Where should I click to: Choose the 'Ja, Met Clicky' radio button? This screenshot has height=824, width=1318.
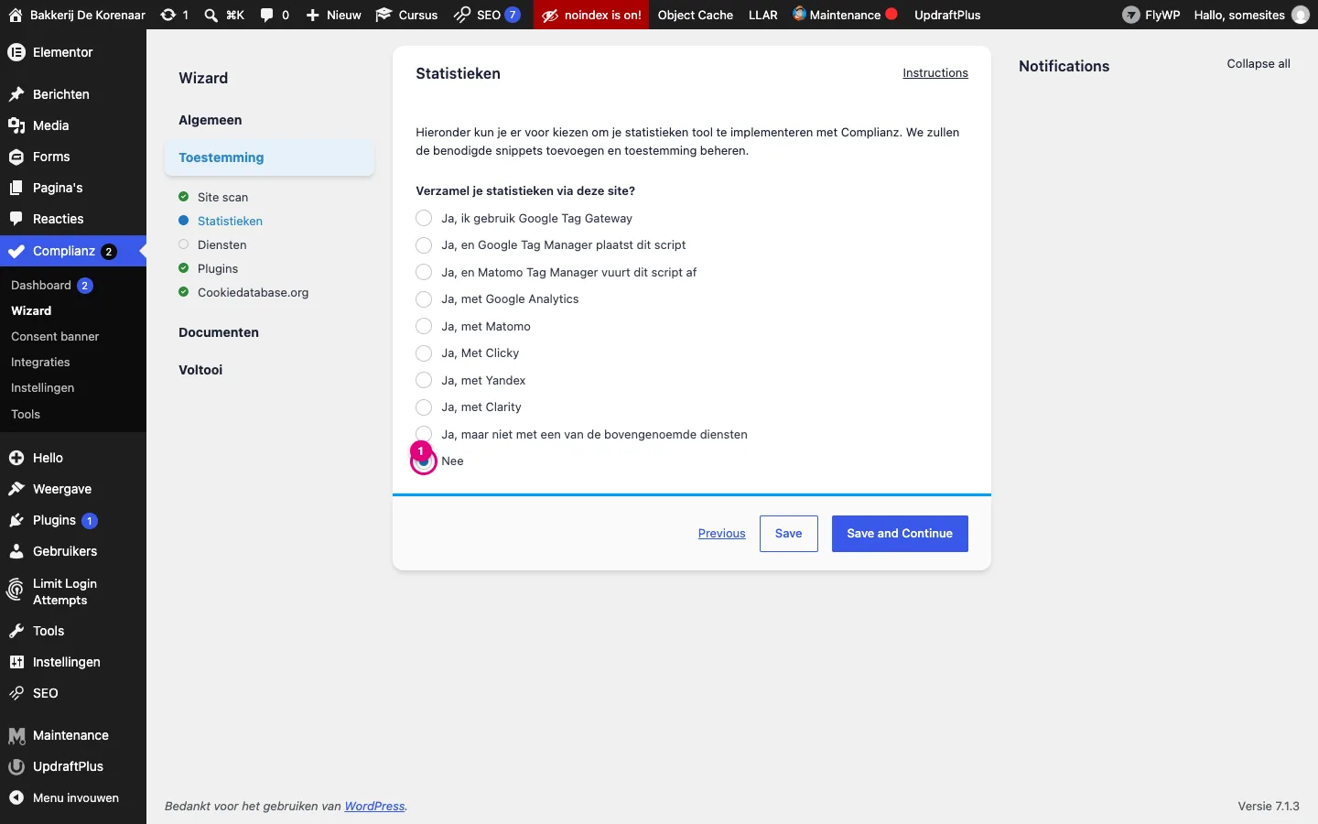[x=424, y=353]
